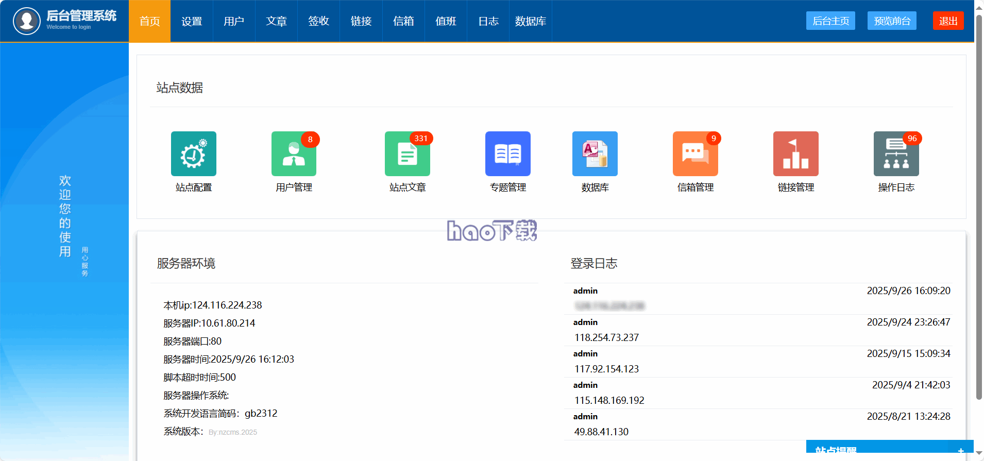Click the 331 badge on 站点文章
This screenshot has height=461, width=984.
tap(421, 138)
